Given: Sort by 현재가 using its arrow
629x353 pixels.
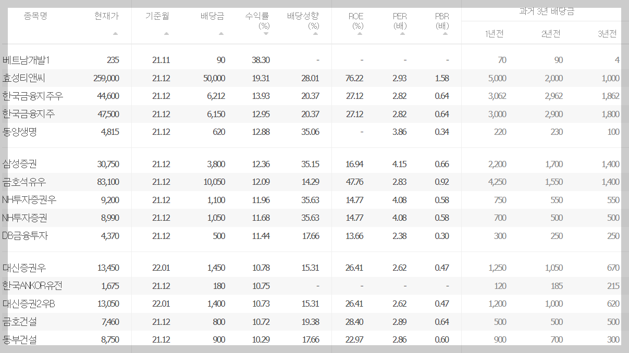Looking at the screenshot, I should pos(115,33).
